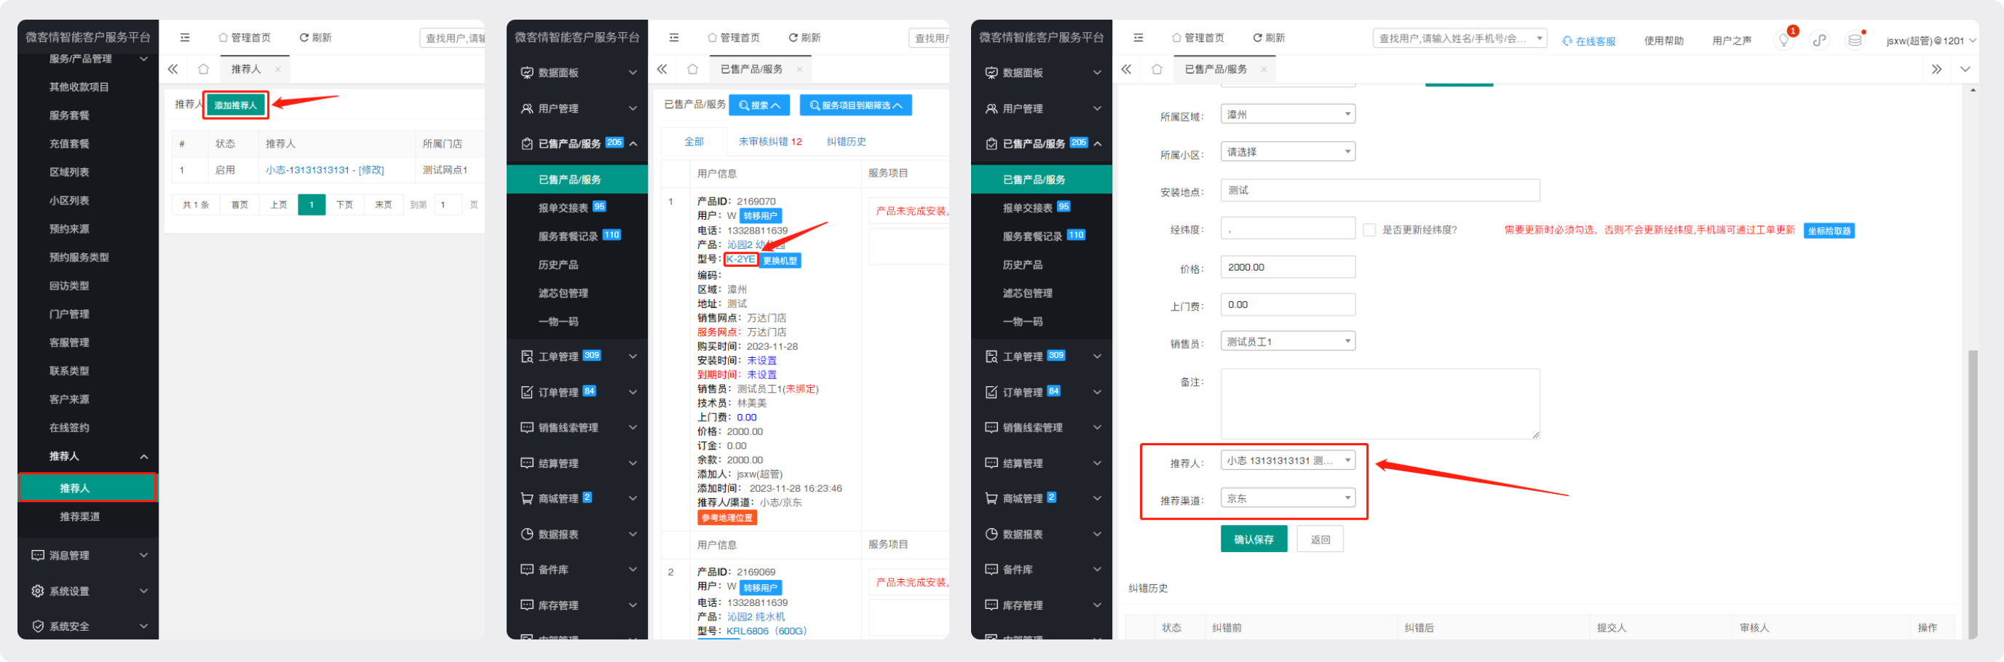Toggle sidebar collapse icon in left window
This screenshot has width=2004, height=662.
coord(184,37)
